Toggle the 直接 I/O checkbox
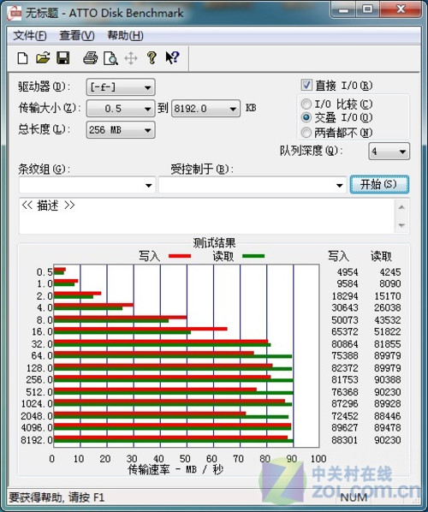The height and width of the screenshot is (512, 428). click(306, 86)
